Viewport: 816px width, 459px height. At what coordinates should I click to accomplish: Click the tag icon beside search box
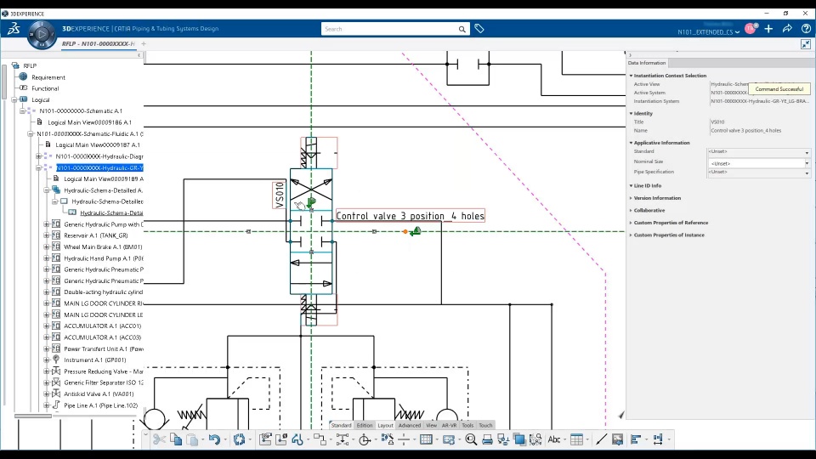pyautogui.click(x=479, y=29)
